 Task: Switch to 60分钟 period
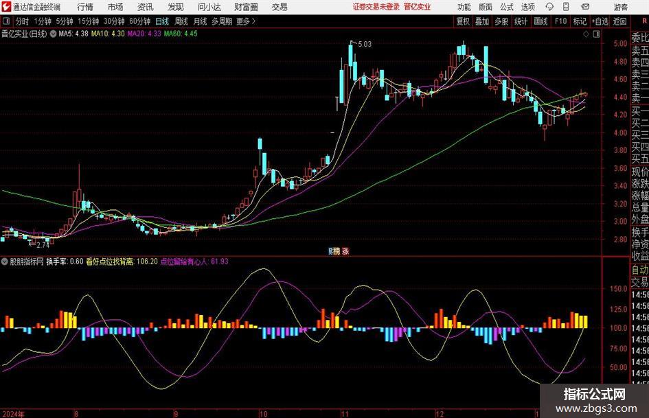(140, 21)
